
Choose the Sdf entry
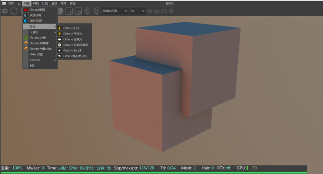(x=40, y=65)
